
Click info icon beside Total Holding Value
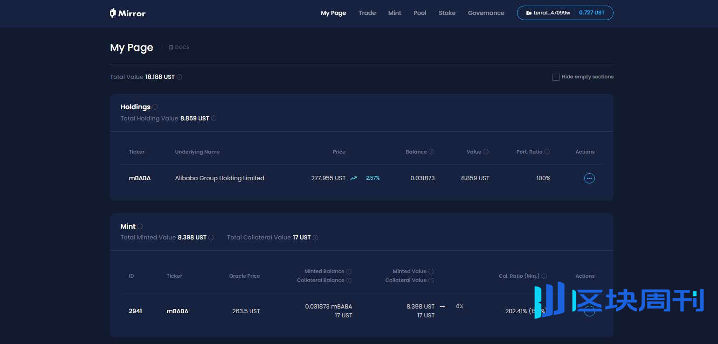[x=214, y=119]
